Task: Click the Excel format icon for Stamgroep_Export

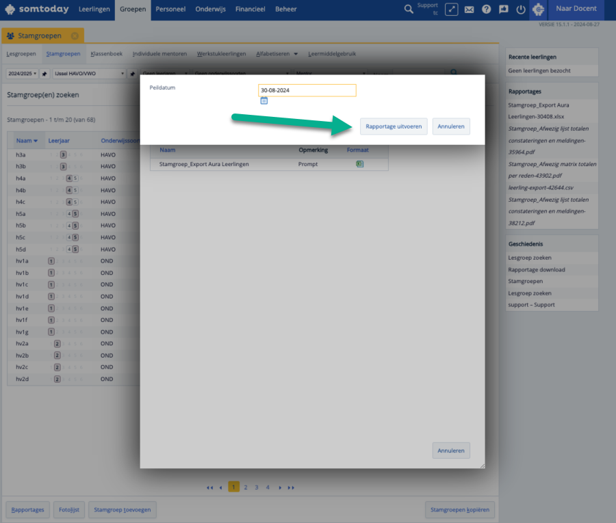Action: tap(359, 164)
